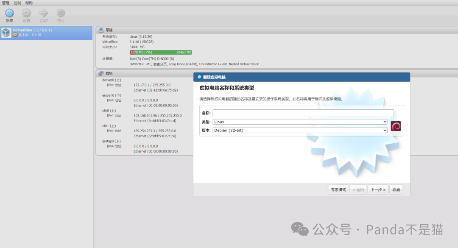The height and width of the screenshot is (248, 458).
Task: Click the 172.17.0.1 / 255.255.0.0 address
Action: coord(152,85)
